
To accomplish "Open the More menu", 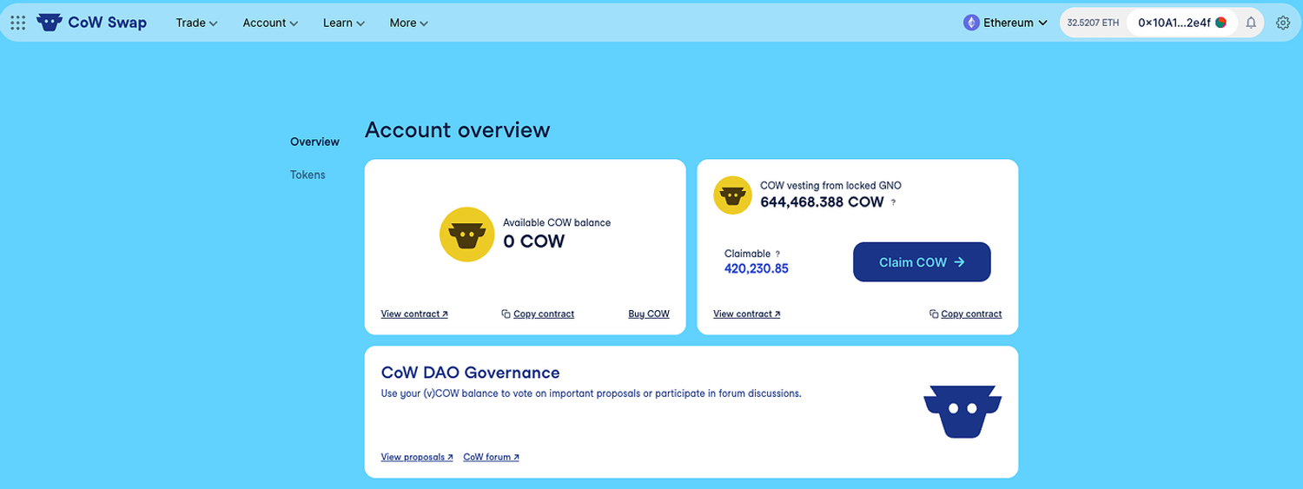I will tap(408, 23).
